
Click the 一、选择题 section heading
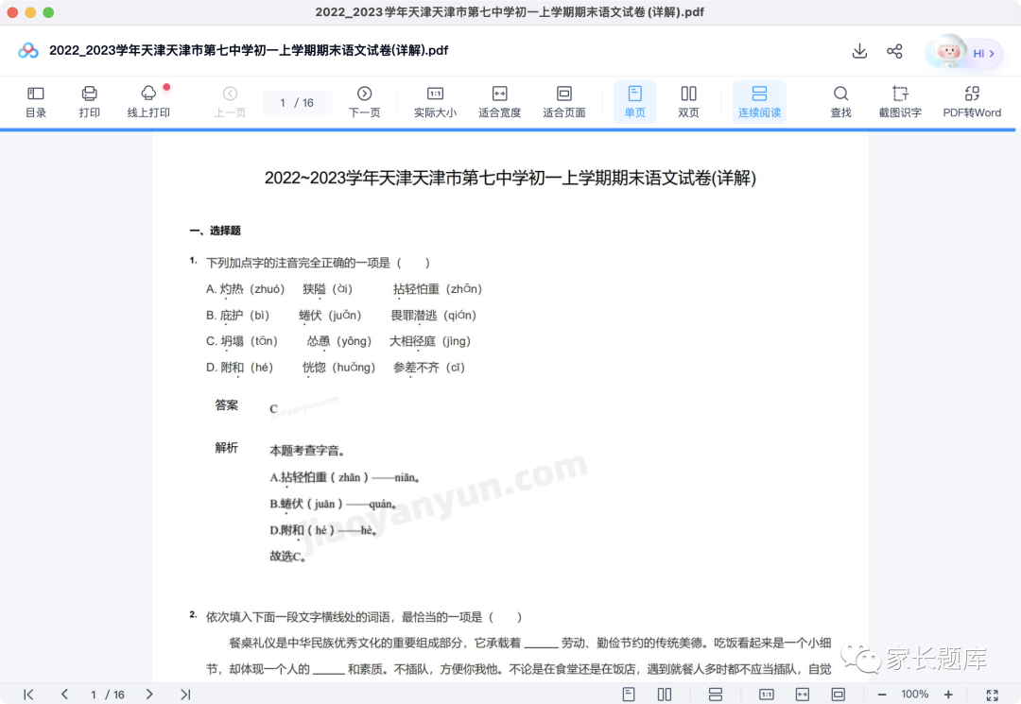click(215, 231)
